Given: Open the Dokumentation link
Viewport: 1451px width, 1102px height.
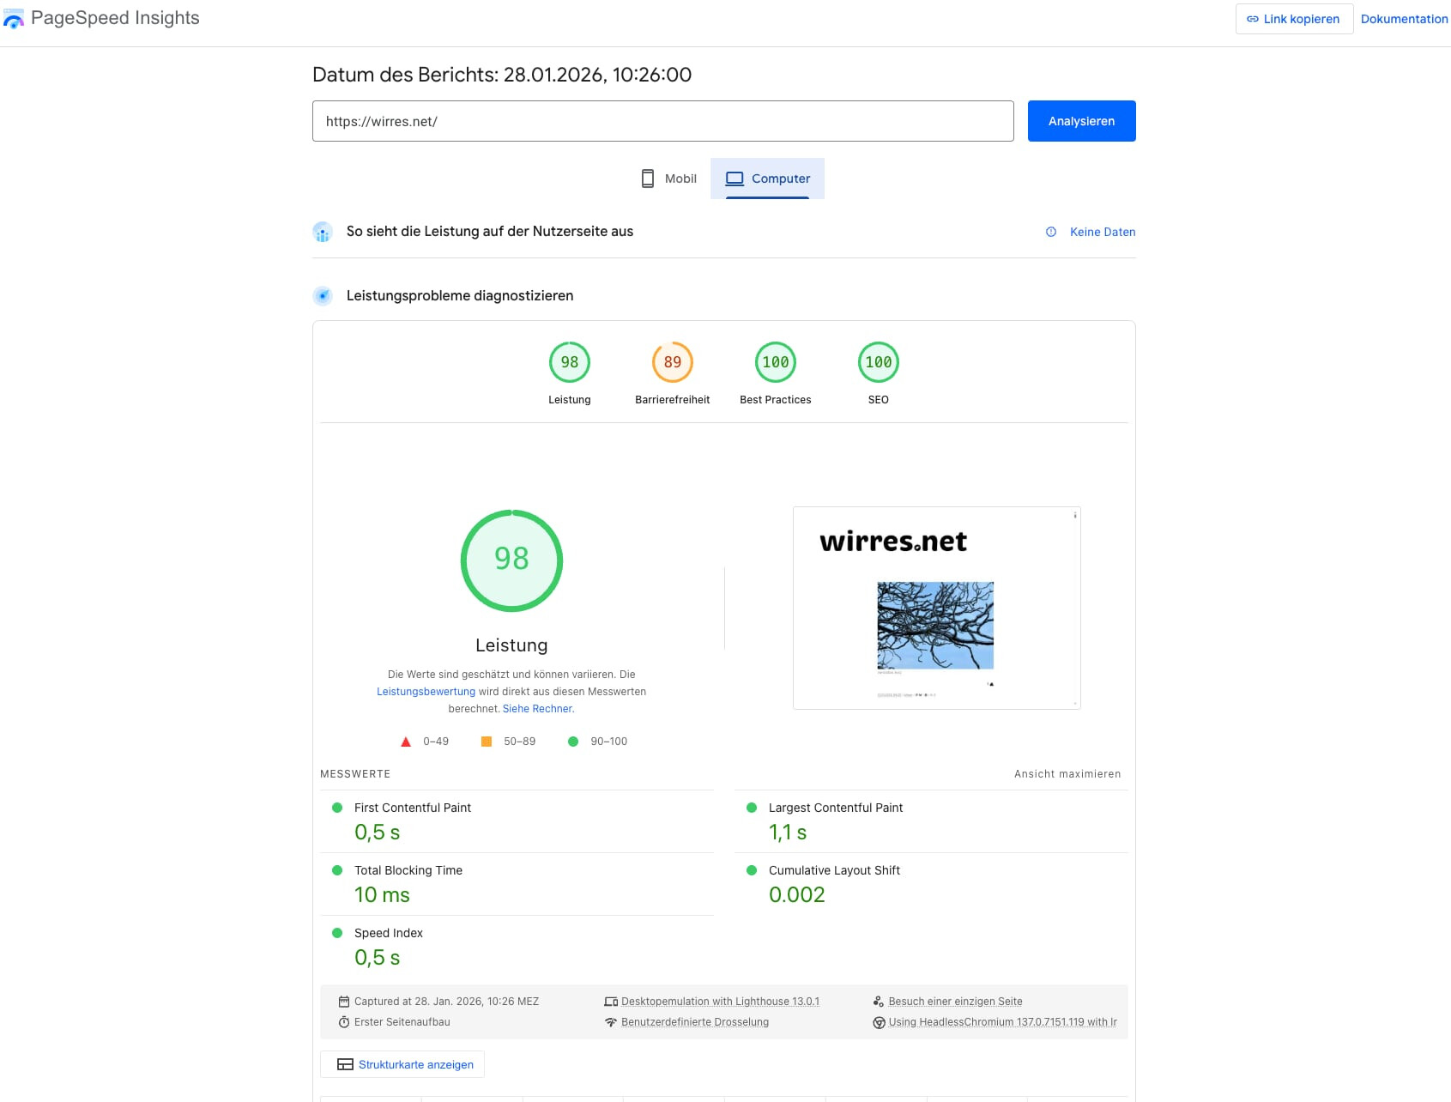Looking at the screenshot, I should (1404, 19).
